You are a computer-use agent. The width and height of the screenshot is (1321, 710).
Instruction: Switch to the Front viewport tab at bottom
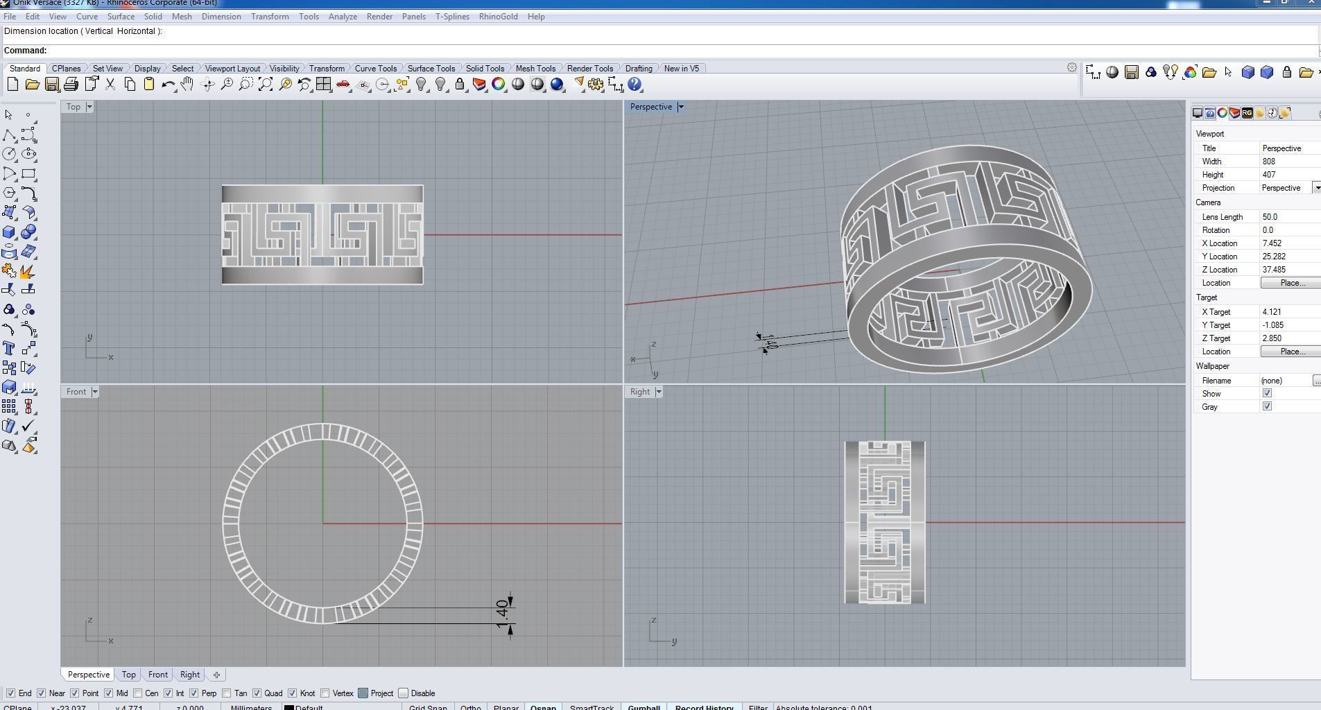point(157,675)
